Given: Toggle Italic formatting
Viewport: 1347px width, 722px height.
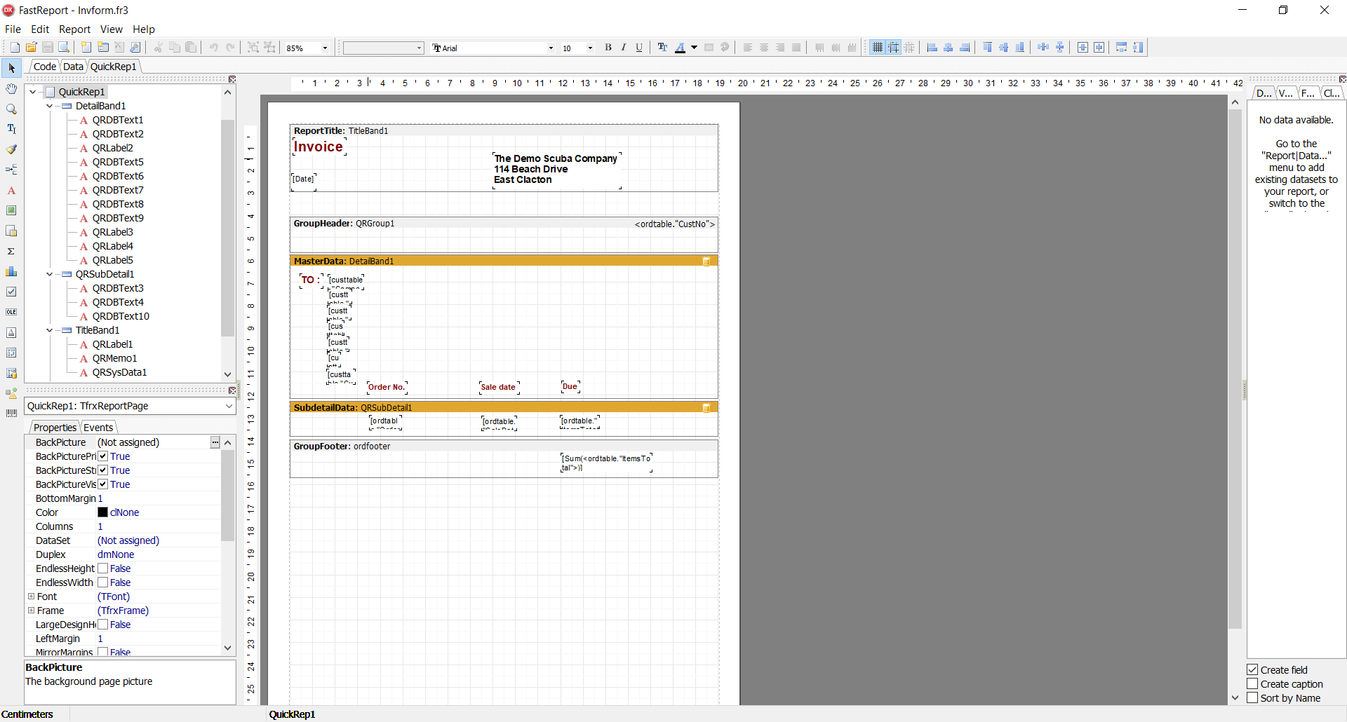Looking at the screenshot, I should [624, 48].
